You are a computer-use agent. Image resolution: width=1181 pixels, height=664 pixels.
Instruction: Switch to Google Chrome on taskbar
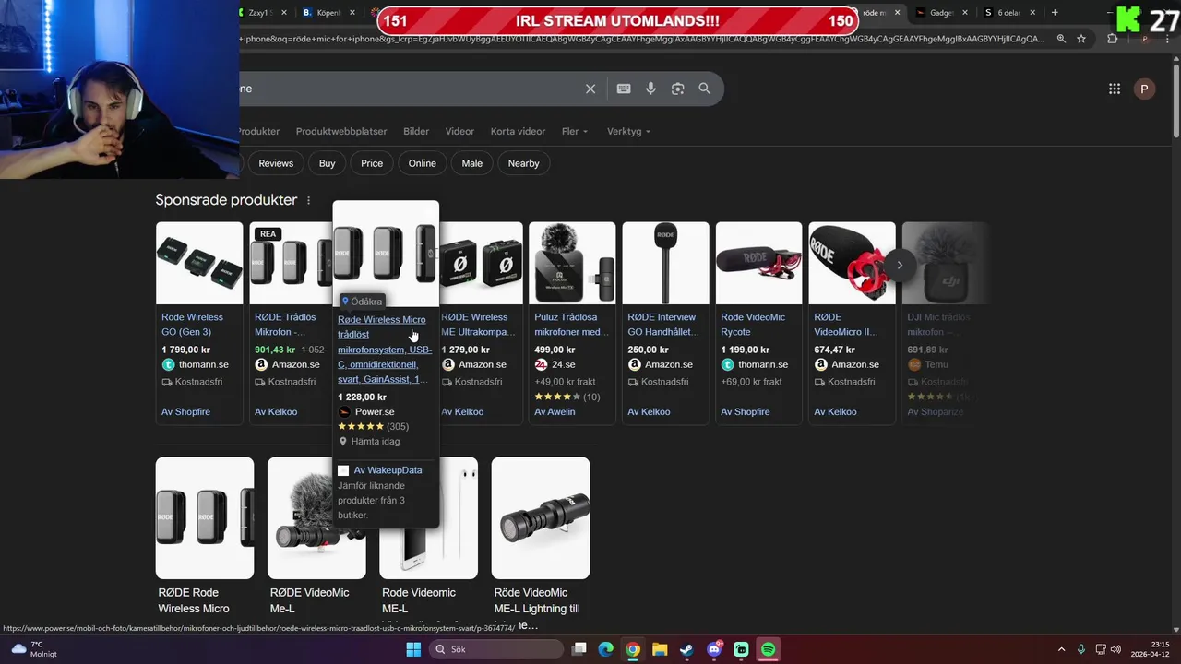pos(633,649)
